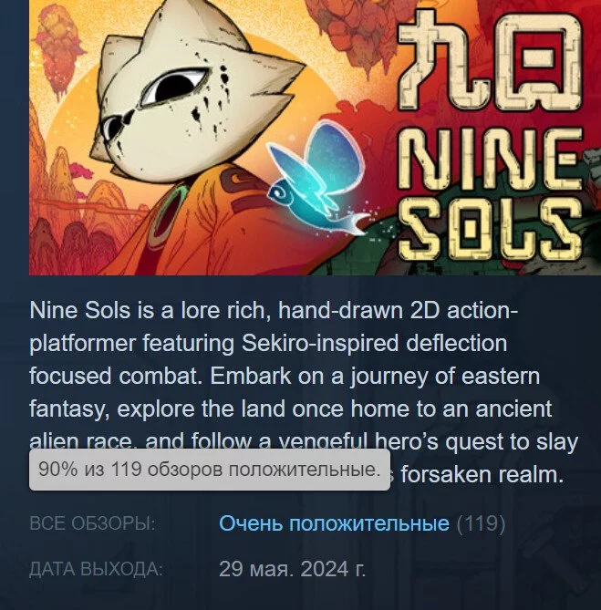Click the character's large black eye

[x=178, y=88]
